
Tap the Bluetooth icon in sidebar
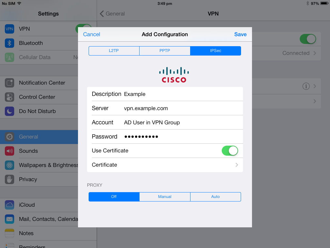[x=9, y=43]
